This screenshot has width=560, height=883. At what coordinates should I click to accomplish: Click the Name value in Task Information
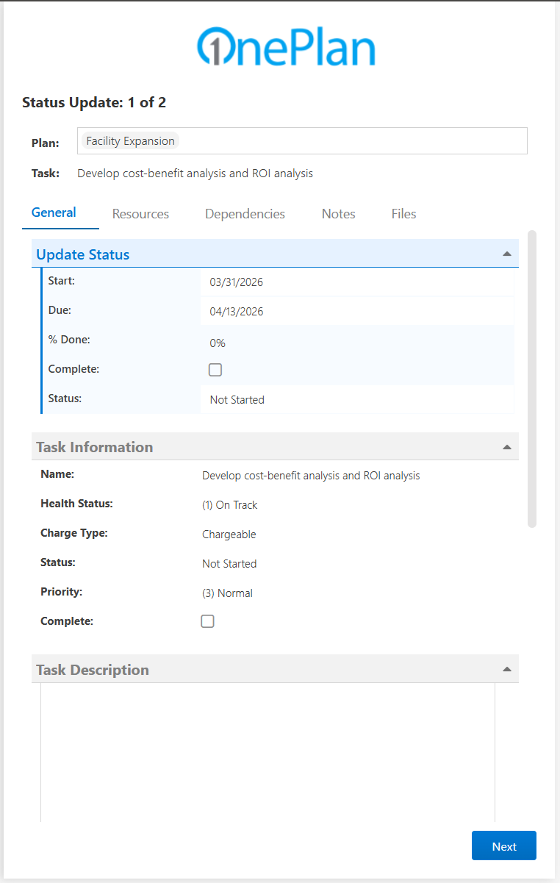[x=311, y=476]
